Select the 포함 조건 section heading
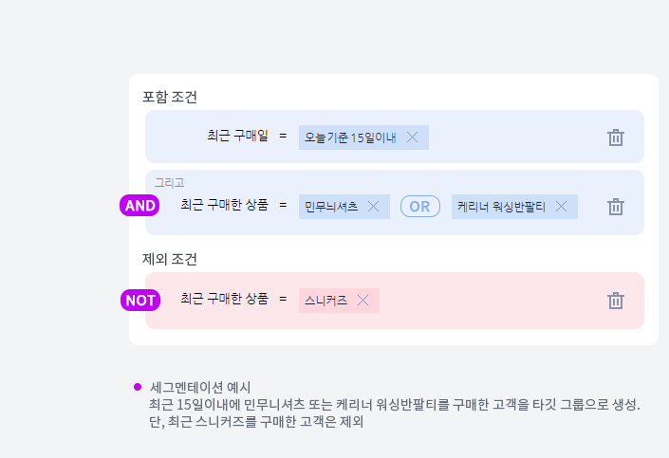The width and height of the screenshot is (669, 458). click(170, 97)
